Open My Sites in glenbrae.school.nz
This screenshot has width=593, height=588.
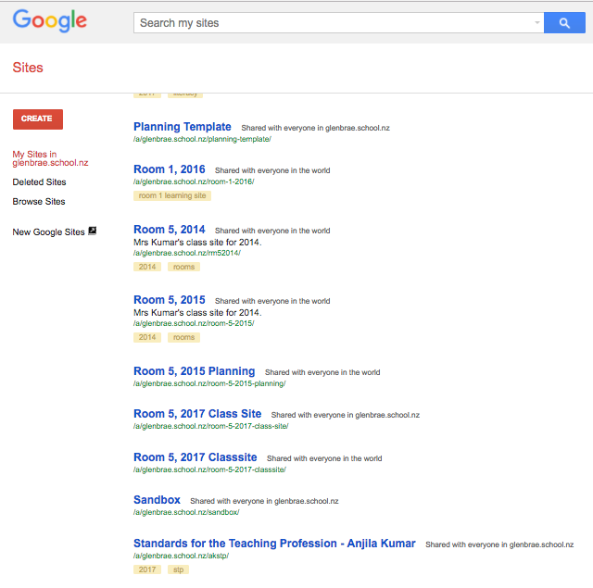[50, 158]
